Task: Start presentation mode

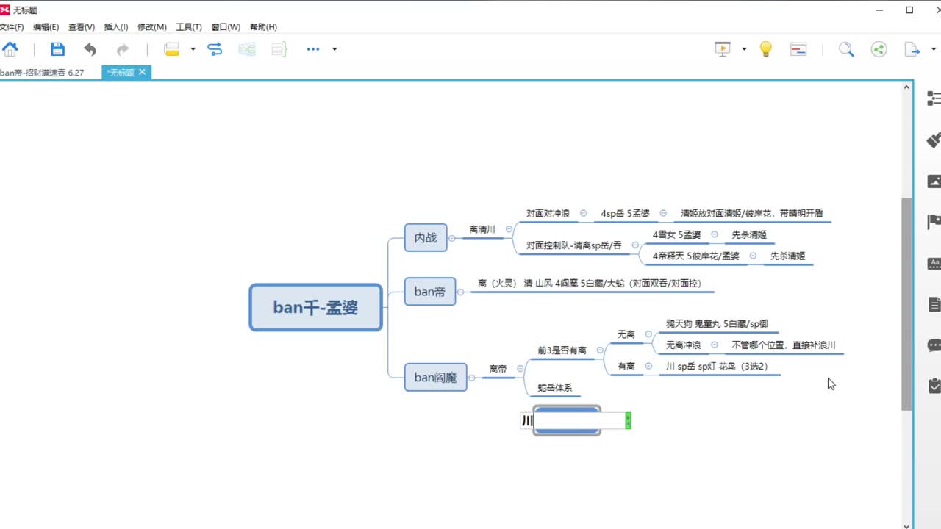Action: click(x=723, y=49)
